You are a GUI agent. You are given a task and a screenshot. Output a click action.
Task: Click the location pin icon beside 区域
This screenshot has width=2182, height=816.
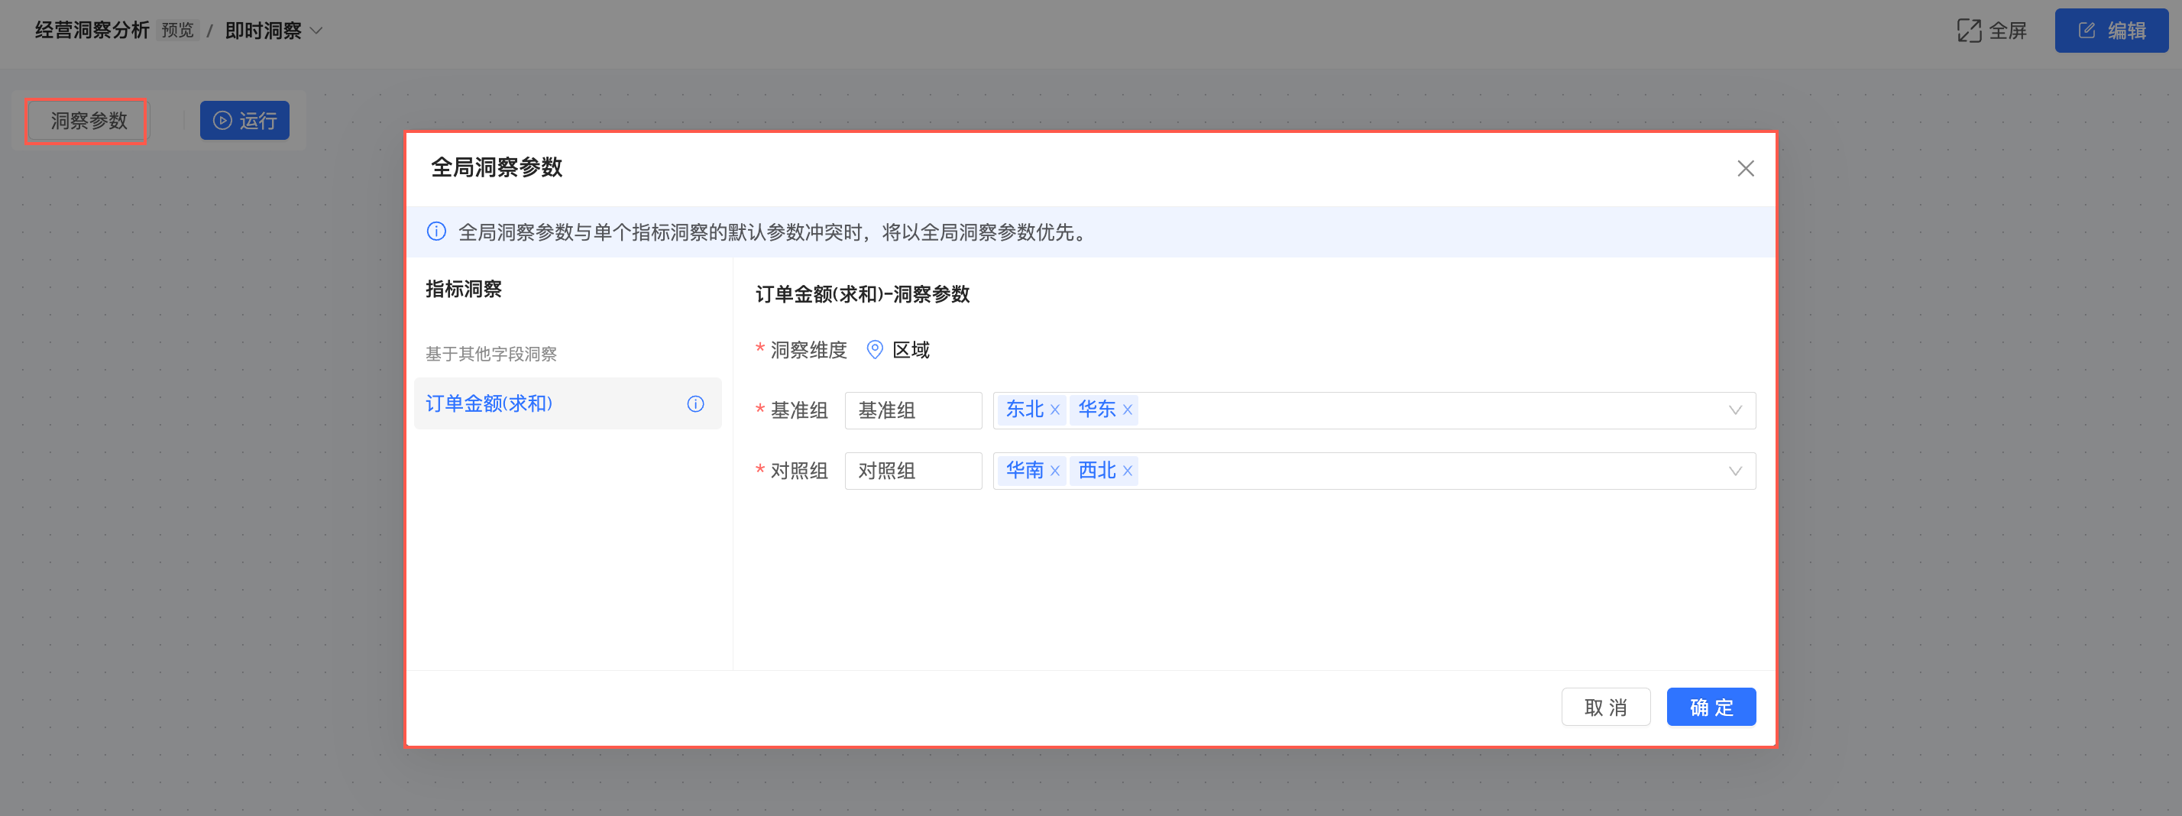click(875, 350)
